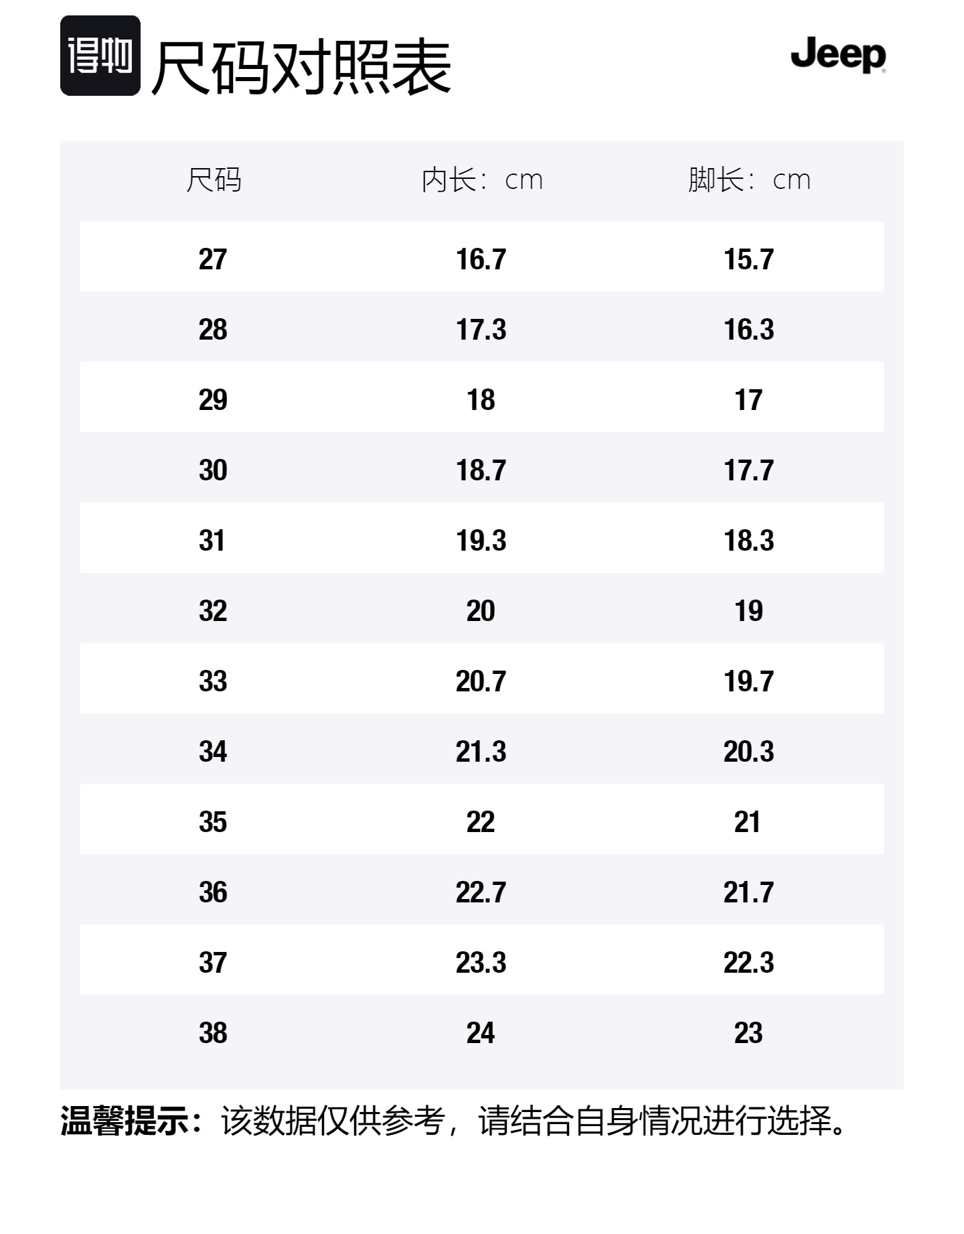Click foot length value 23 for size 38

click(x=748, y=1033)
